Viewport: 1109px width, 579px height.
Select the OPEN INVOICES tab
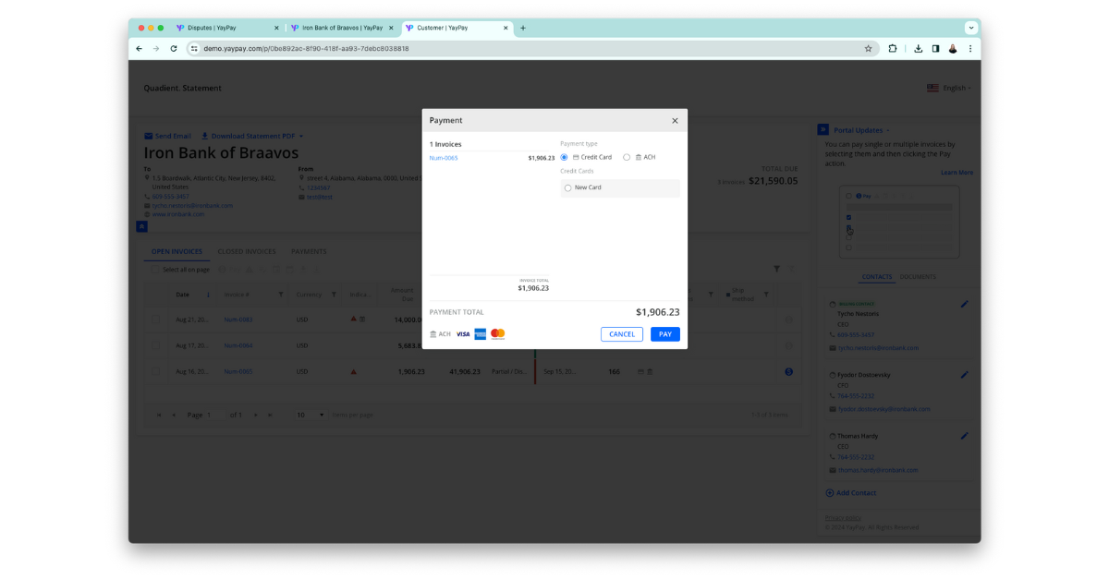click(x=177, y=252)
